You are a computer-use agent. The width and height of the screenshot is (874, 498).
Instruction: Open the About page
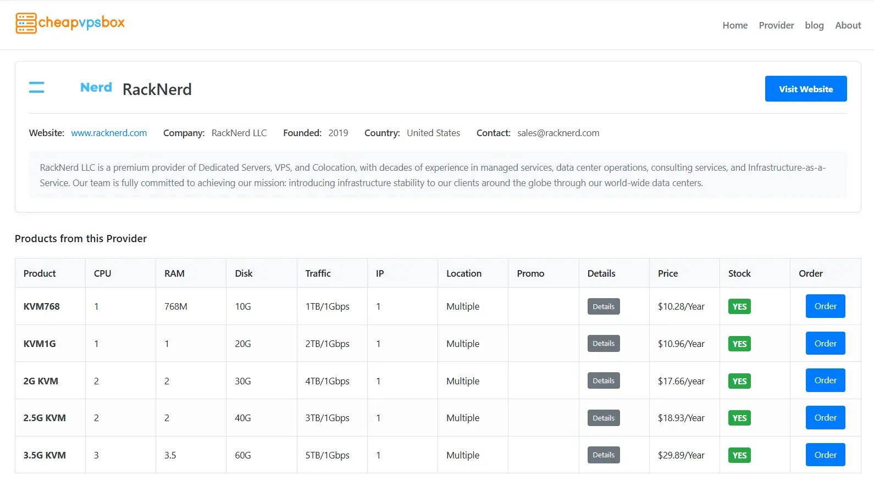pos(848,25)
